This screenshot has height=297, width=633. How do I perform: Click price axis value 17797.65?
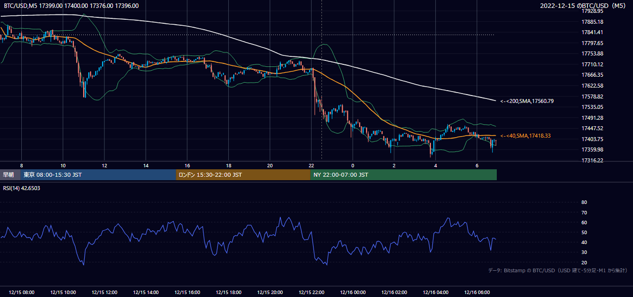tap(592, 43)
